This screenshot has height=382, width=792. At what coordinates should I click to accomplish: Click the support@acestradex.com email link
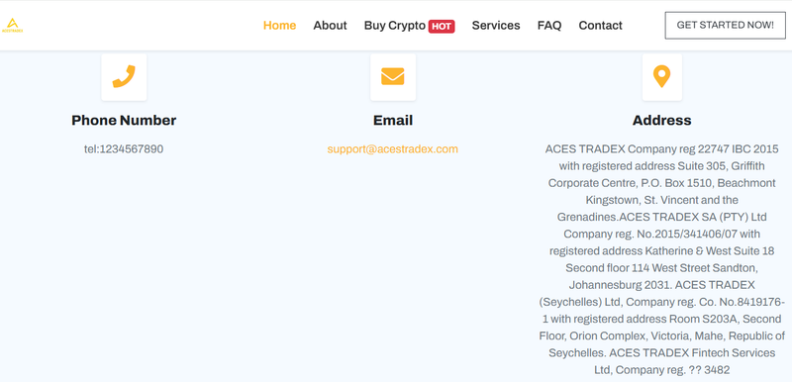point(392,148)
